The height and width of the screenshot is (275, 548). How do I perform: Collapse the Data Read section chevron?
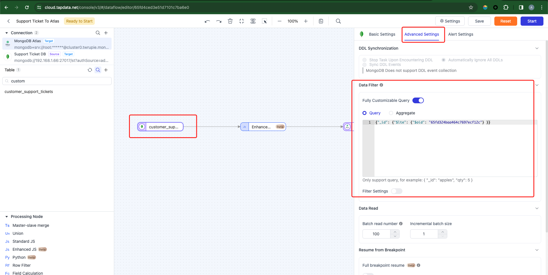537,208
